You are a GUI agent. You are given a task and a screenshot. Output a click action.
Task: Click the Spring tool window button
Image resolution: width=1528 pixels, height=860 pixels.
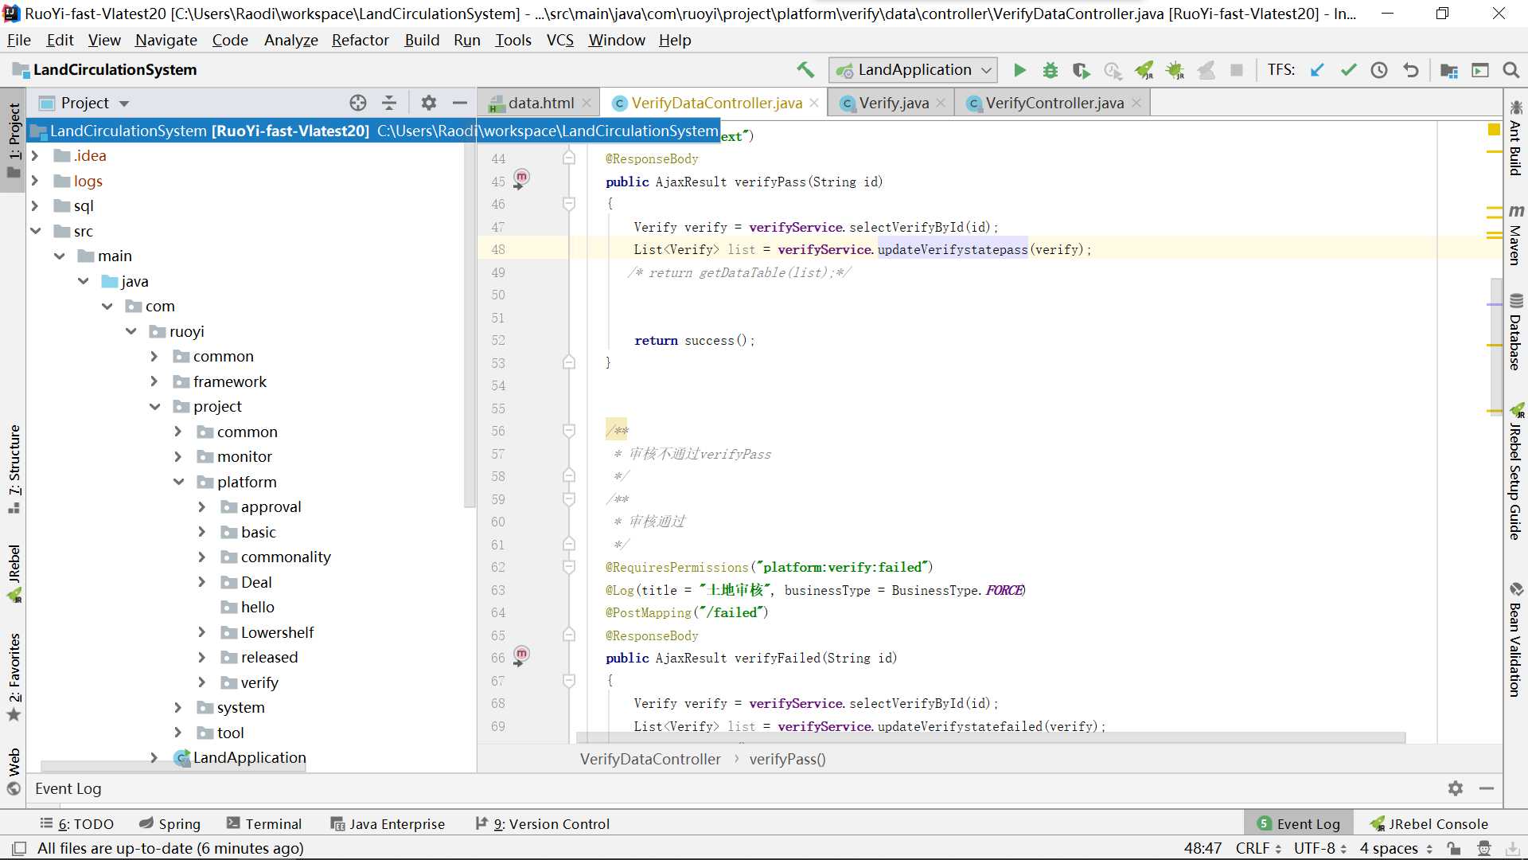click(x=170, y=823)
